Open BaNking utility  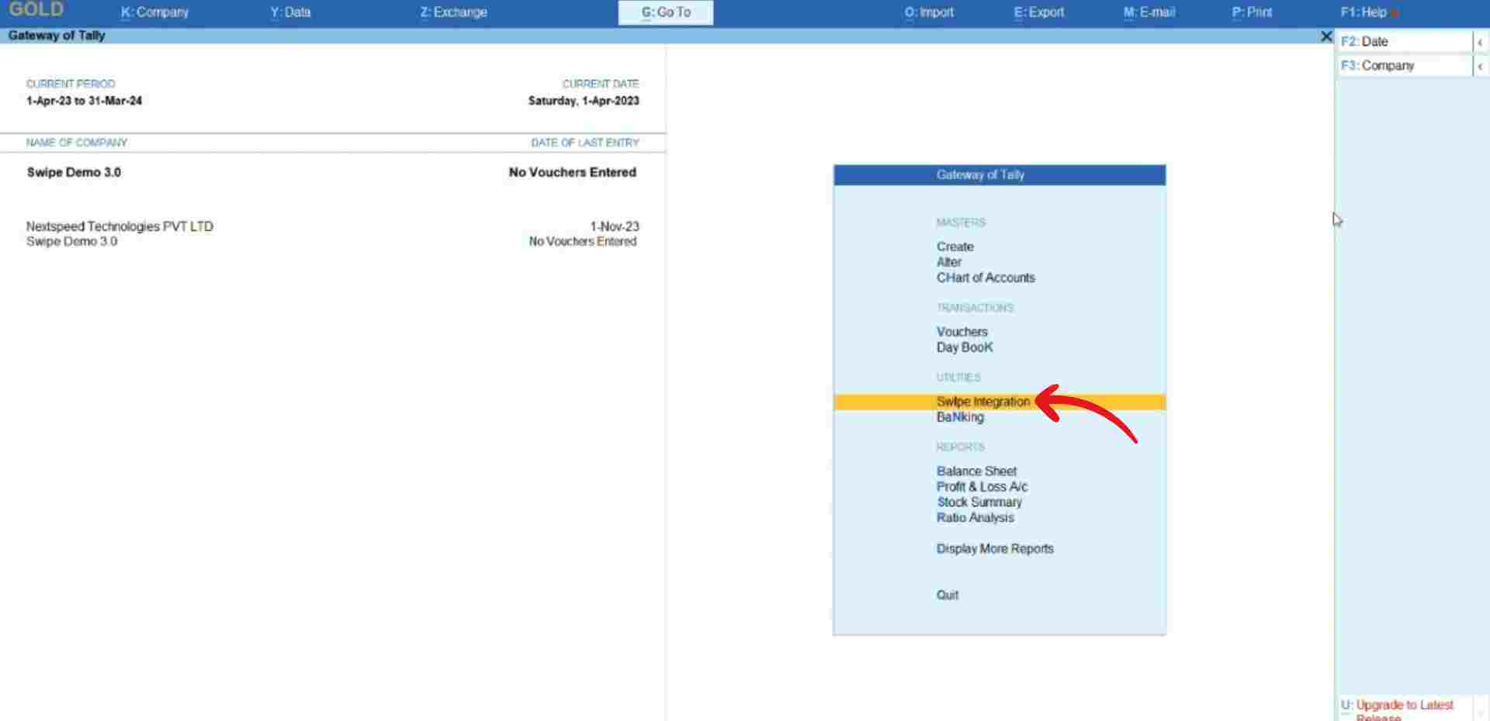click(960, 417)
